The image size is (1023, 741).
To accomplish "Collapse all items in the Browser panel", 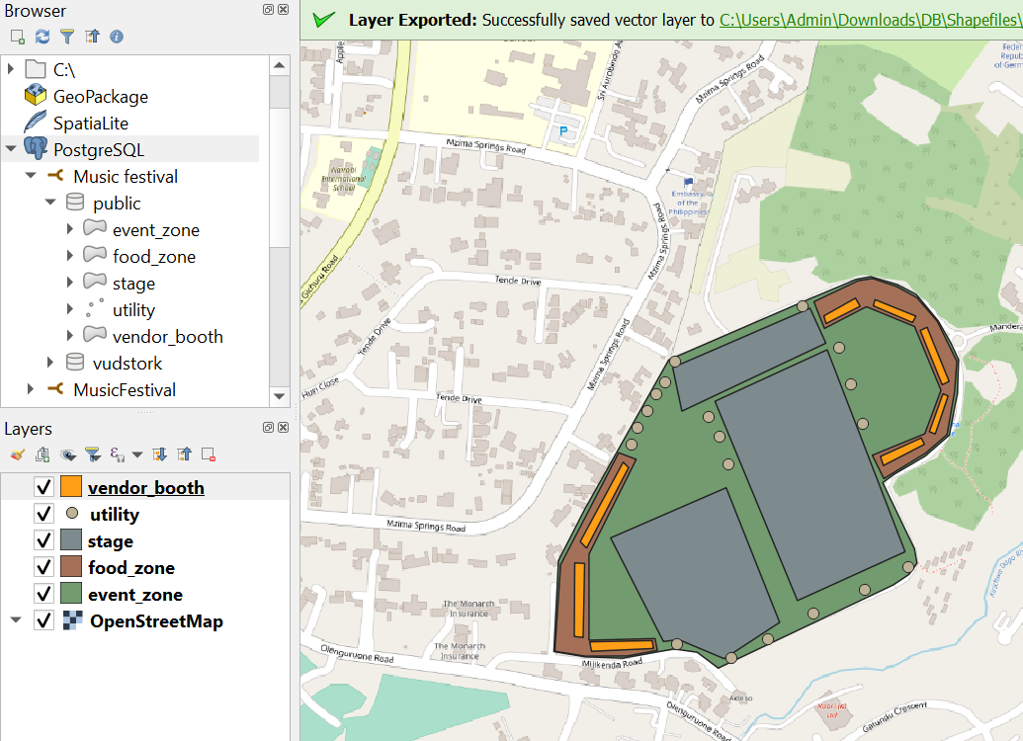I will [x=91, y=37].
